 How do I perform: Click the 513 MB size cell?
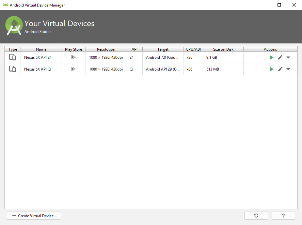click(x=223, y=69)
